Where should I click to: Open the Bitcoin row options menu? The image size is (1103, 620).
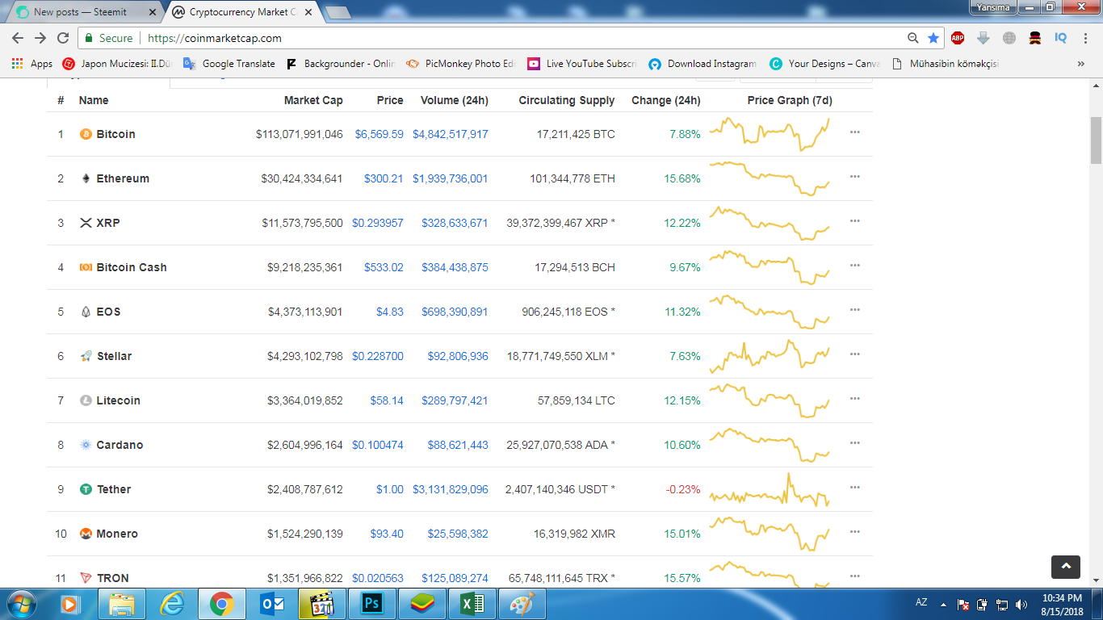point(855,132)
